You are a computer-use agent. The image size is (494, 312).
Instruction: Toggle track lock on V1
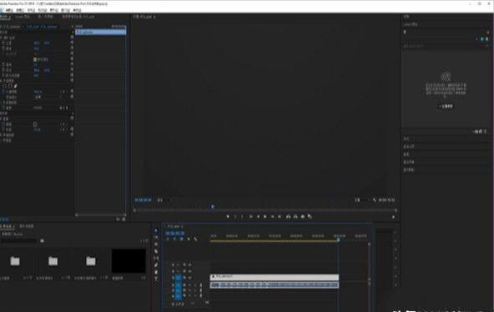(x=173, y=278)
